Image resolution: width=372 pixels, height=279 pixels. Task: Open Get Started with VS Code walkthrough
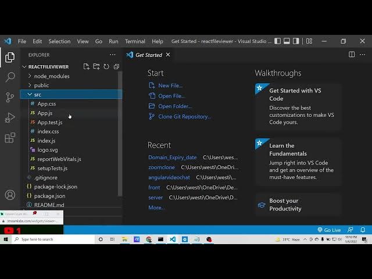298,106
